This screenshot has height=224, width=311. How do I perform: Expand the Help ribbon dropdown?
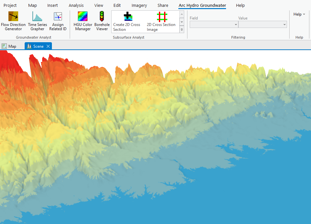click(x=299, y=14)
